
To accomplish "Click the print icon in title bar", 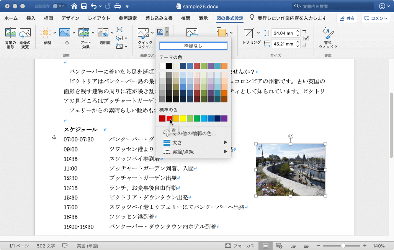I will [118, 6].
